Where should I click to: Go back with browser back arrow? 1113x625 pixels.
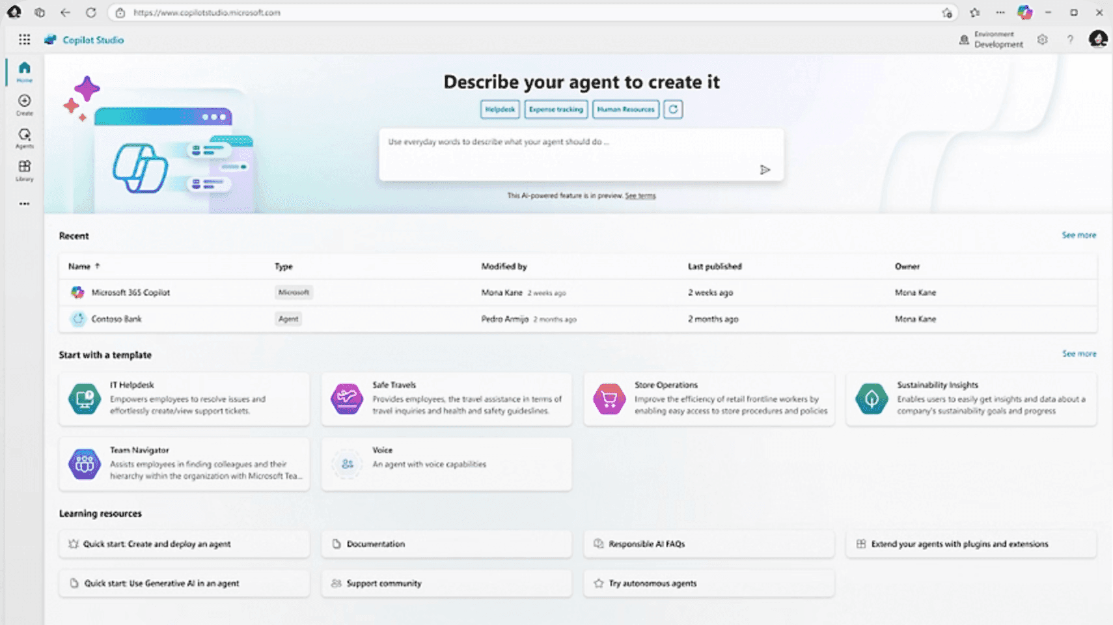tap(65, 12)
